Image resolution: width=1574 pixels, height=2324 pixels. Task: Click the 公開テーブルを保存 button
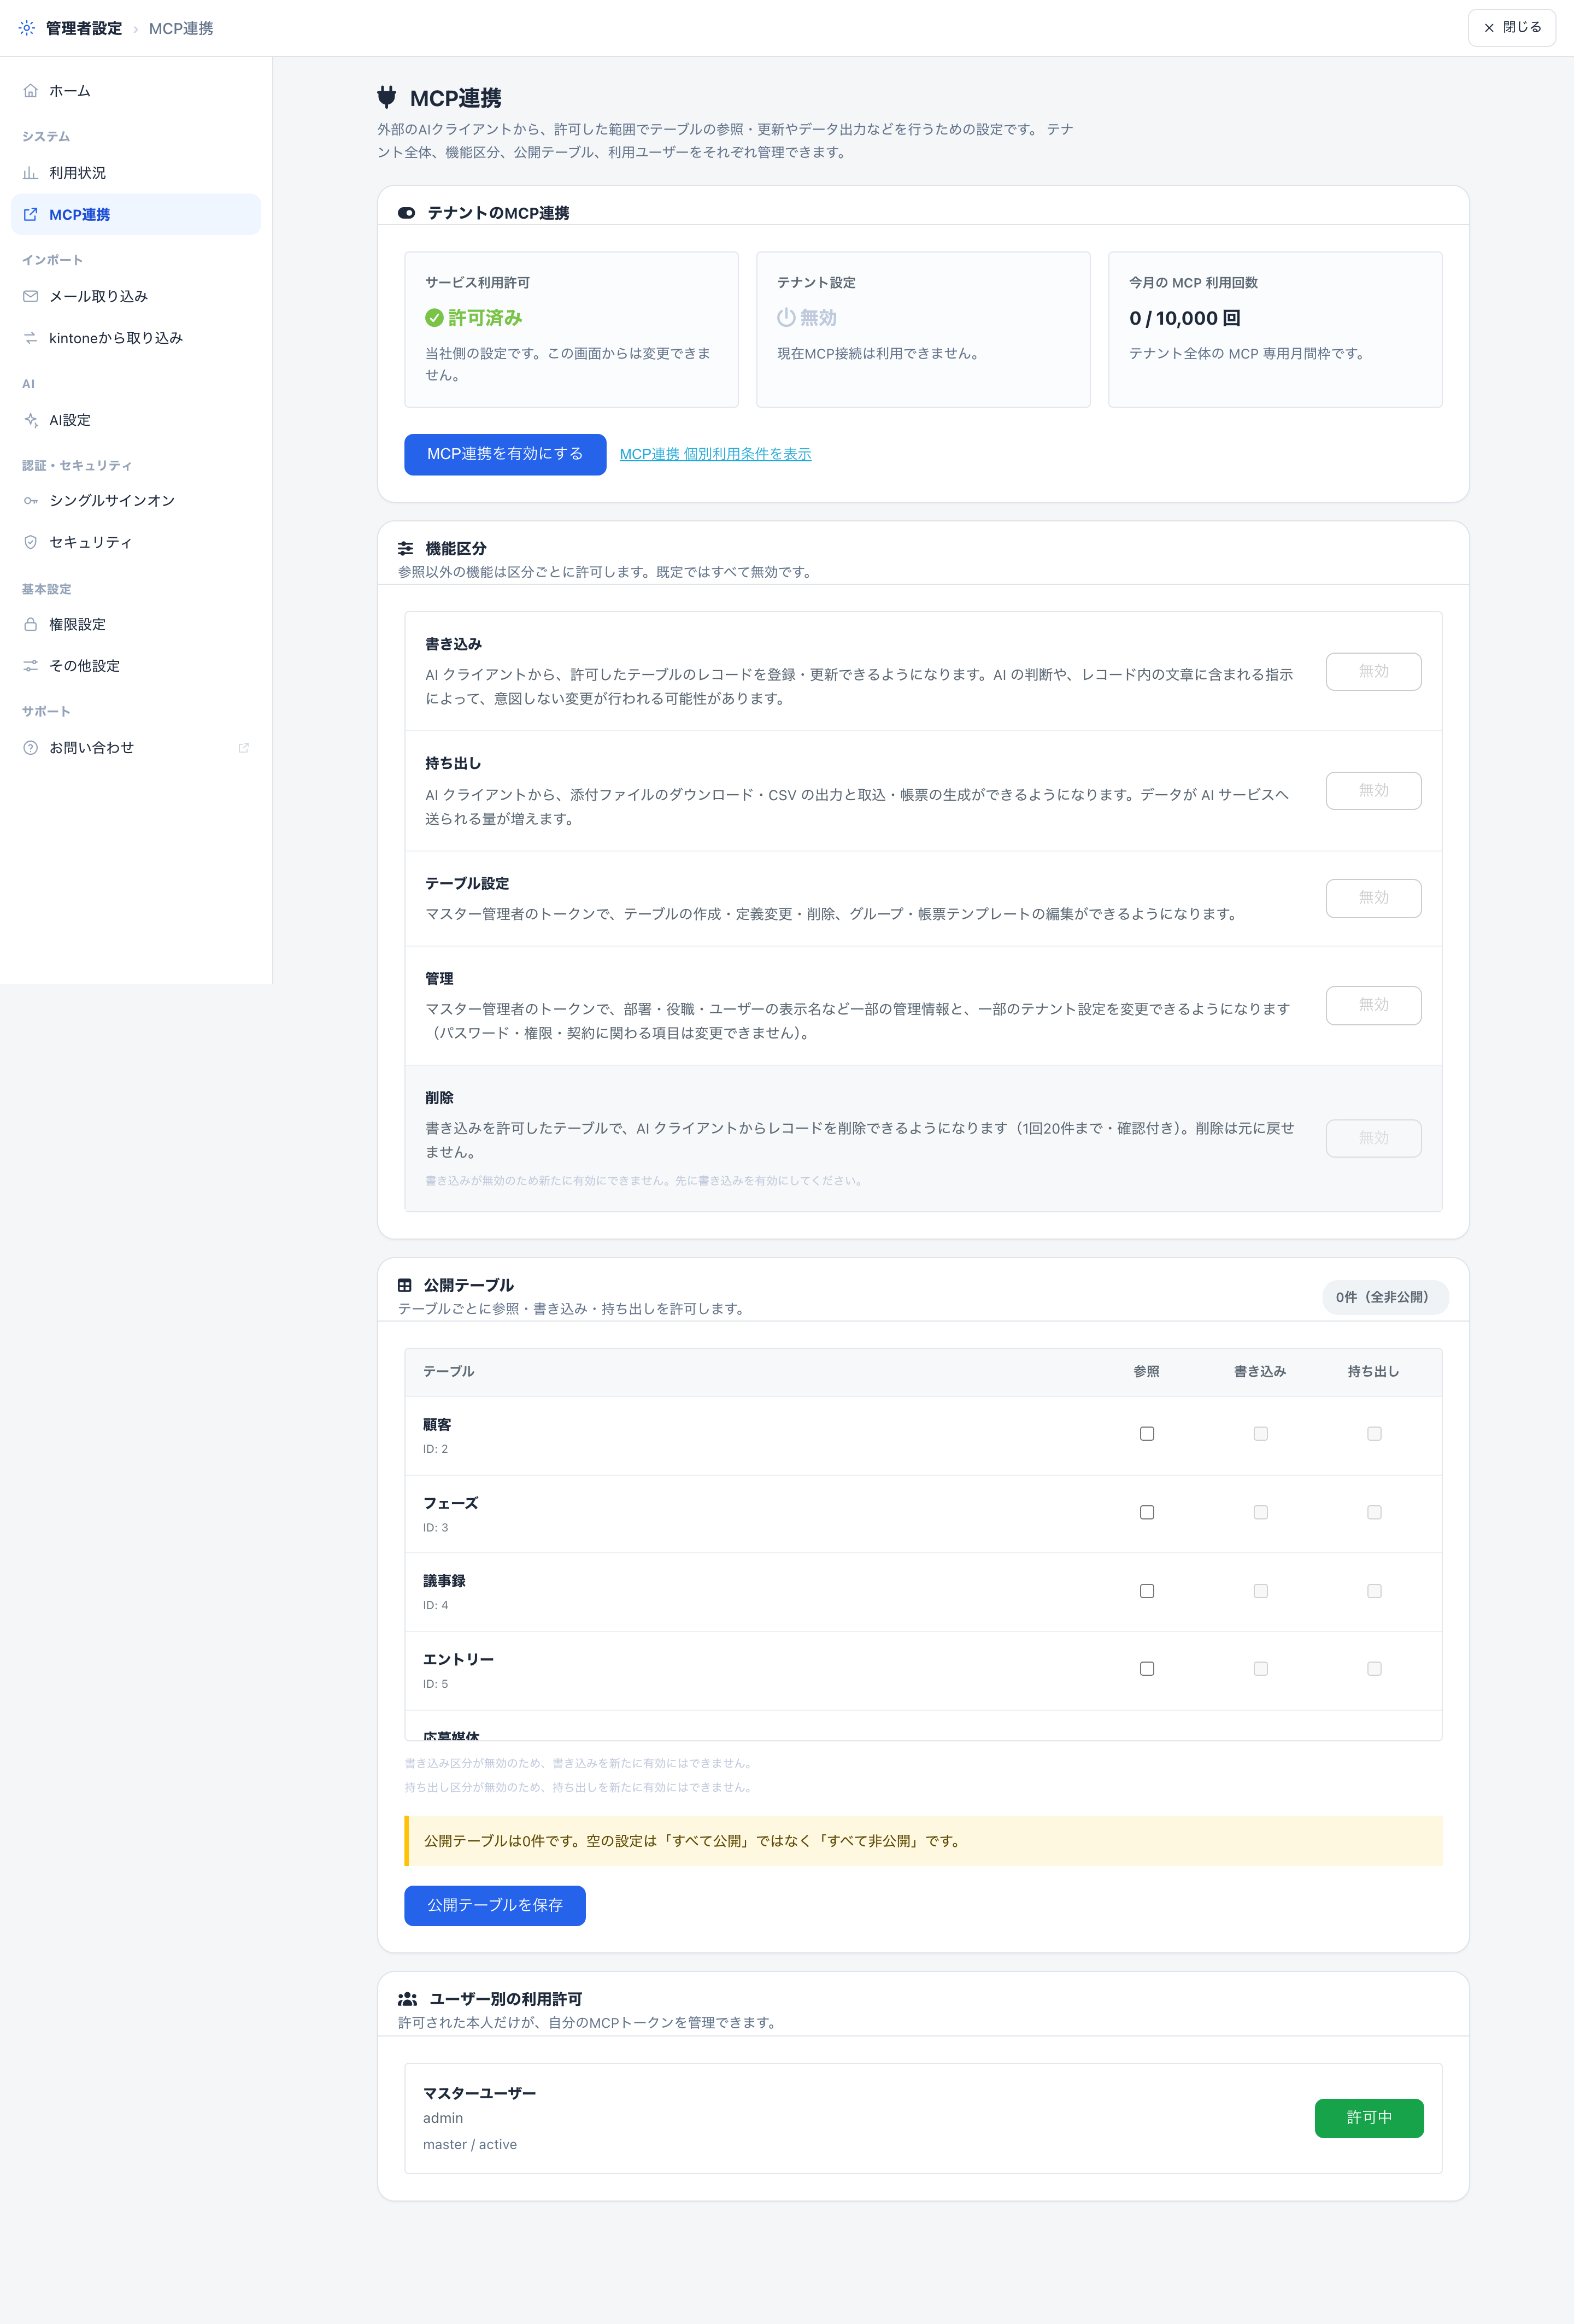pos(495,1905)
